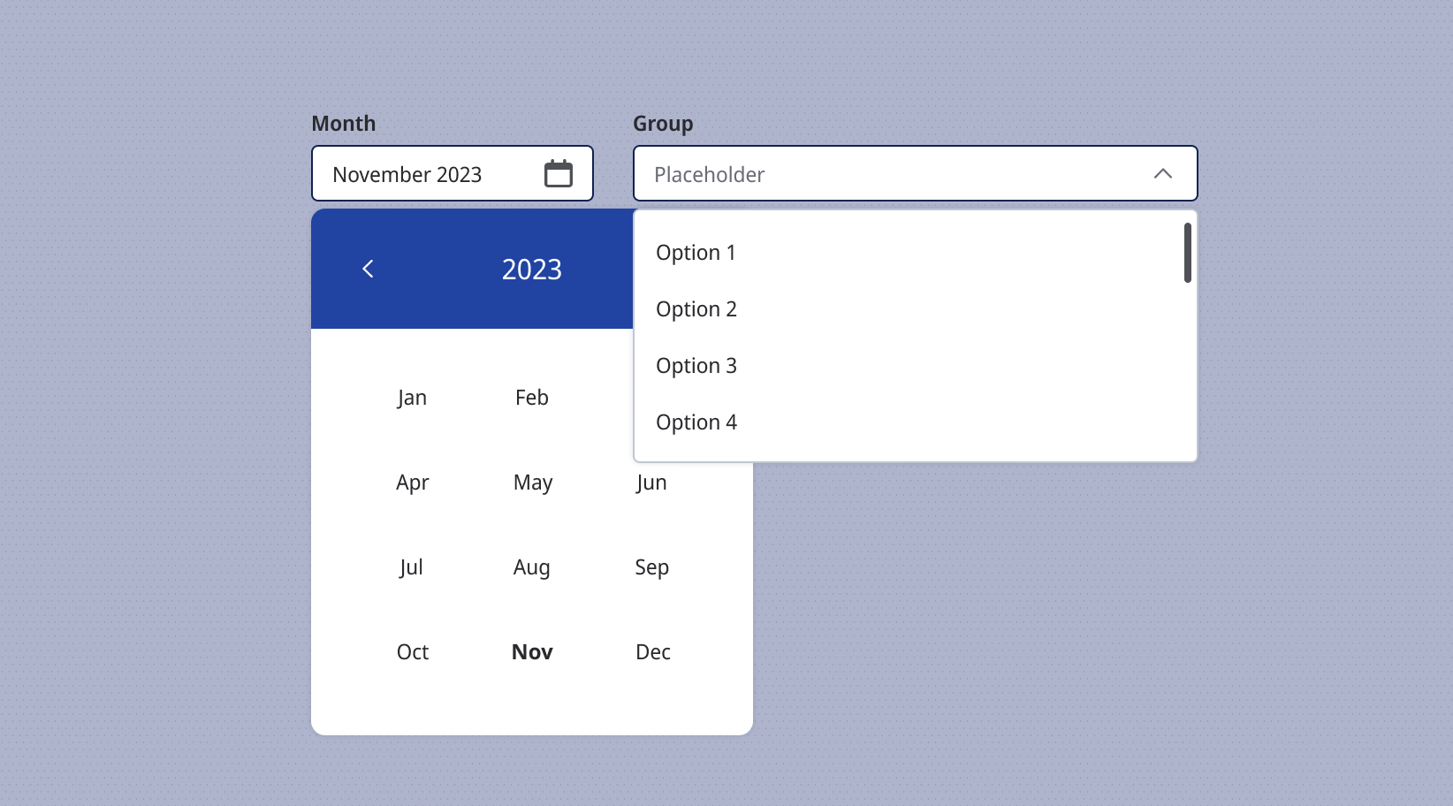Choose Option 4 in the dropdown
This screenshot has height=806, width=1453.
696,422
